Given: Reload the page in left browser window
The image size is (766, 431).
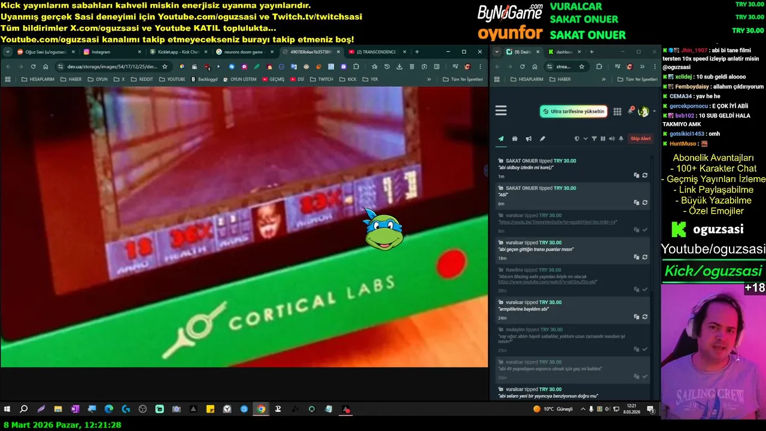Looking at the screenshot, I should tap(33, 66).
